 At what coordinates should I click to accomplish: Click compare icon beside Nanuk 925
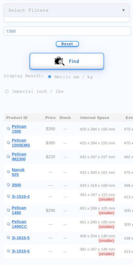[x=8, y=172]
